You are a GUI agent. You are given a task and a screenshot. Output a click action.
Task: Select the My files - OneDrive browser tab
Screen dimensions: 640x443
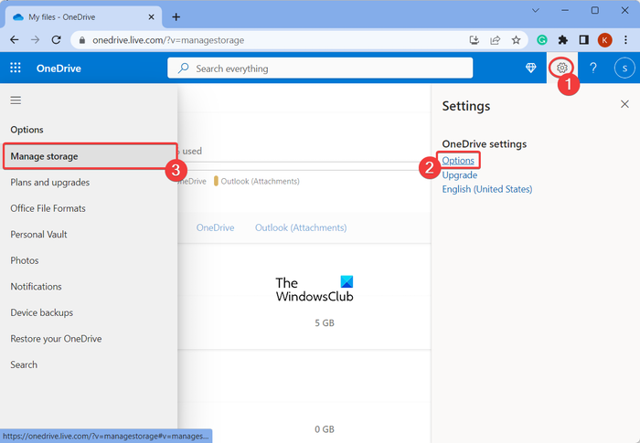coord(84,17)
